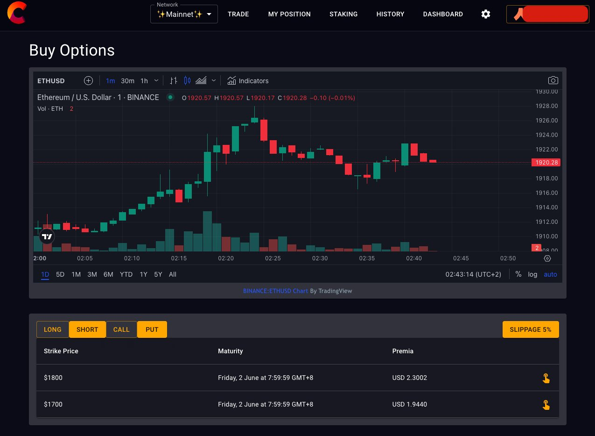Select the bars chart style icon
Screen dimensions: 595x436
(174, 81)
